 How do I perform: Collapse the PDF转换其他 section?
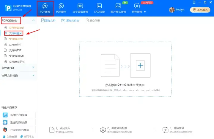[33, 20]
